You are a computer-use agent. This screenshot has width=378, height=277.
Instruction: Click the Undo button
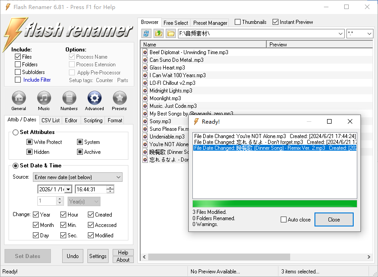(x=73, y=256)
